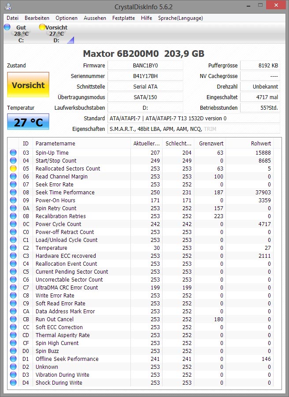Click the 27 °C temperature button
This screenshot has width=289, height=397.
28,122
